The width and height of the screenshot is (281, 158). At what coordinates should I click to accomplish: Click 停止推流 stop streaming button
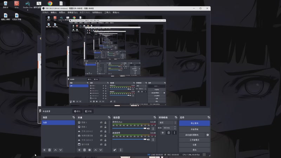(195, 123)
